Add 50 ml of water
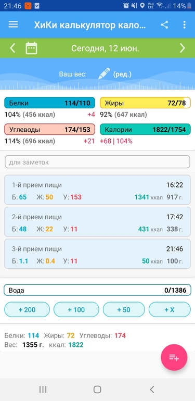The width and height of the screenshot is (195, 401). coord(124,310)
